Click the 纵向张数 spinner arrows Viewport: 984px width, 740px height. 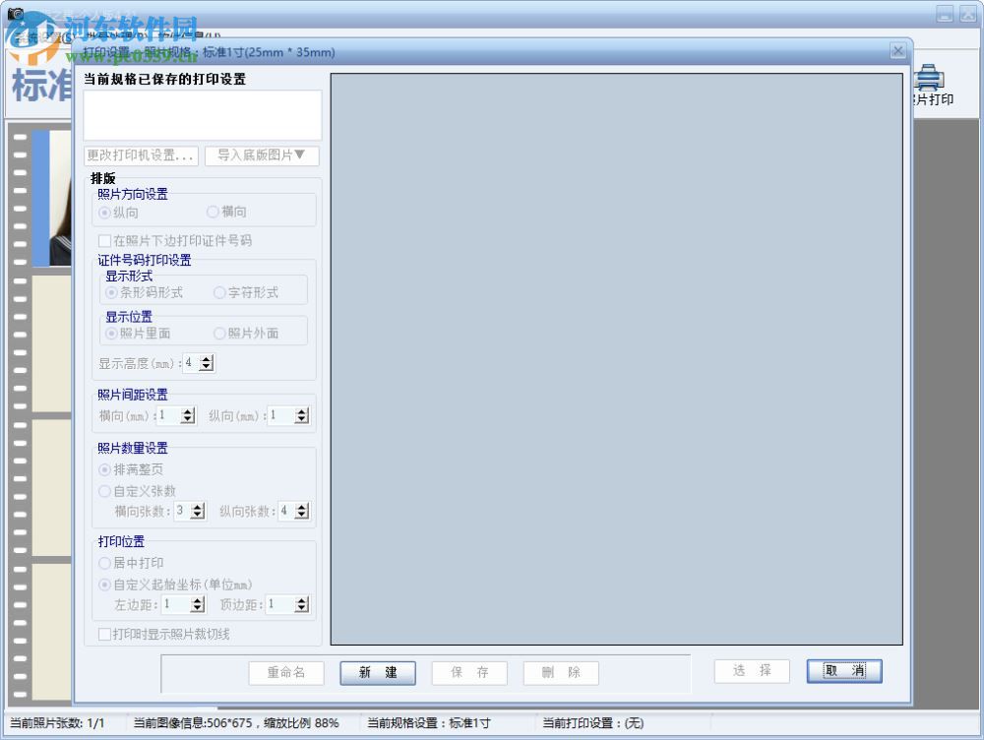coord(302,511)
